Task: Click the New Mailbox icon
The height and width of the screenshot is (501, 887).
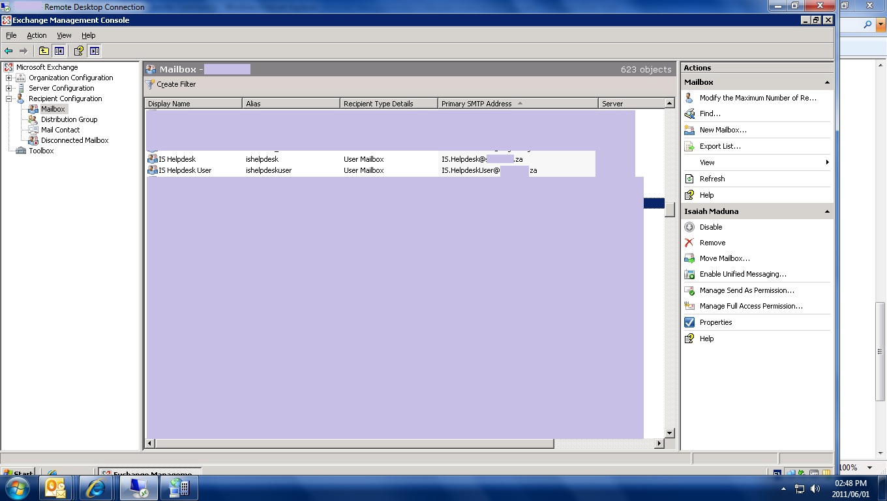Action: point(689,130)
